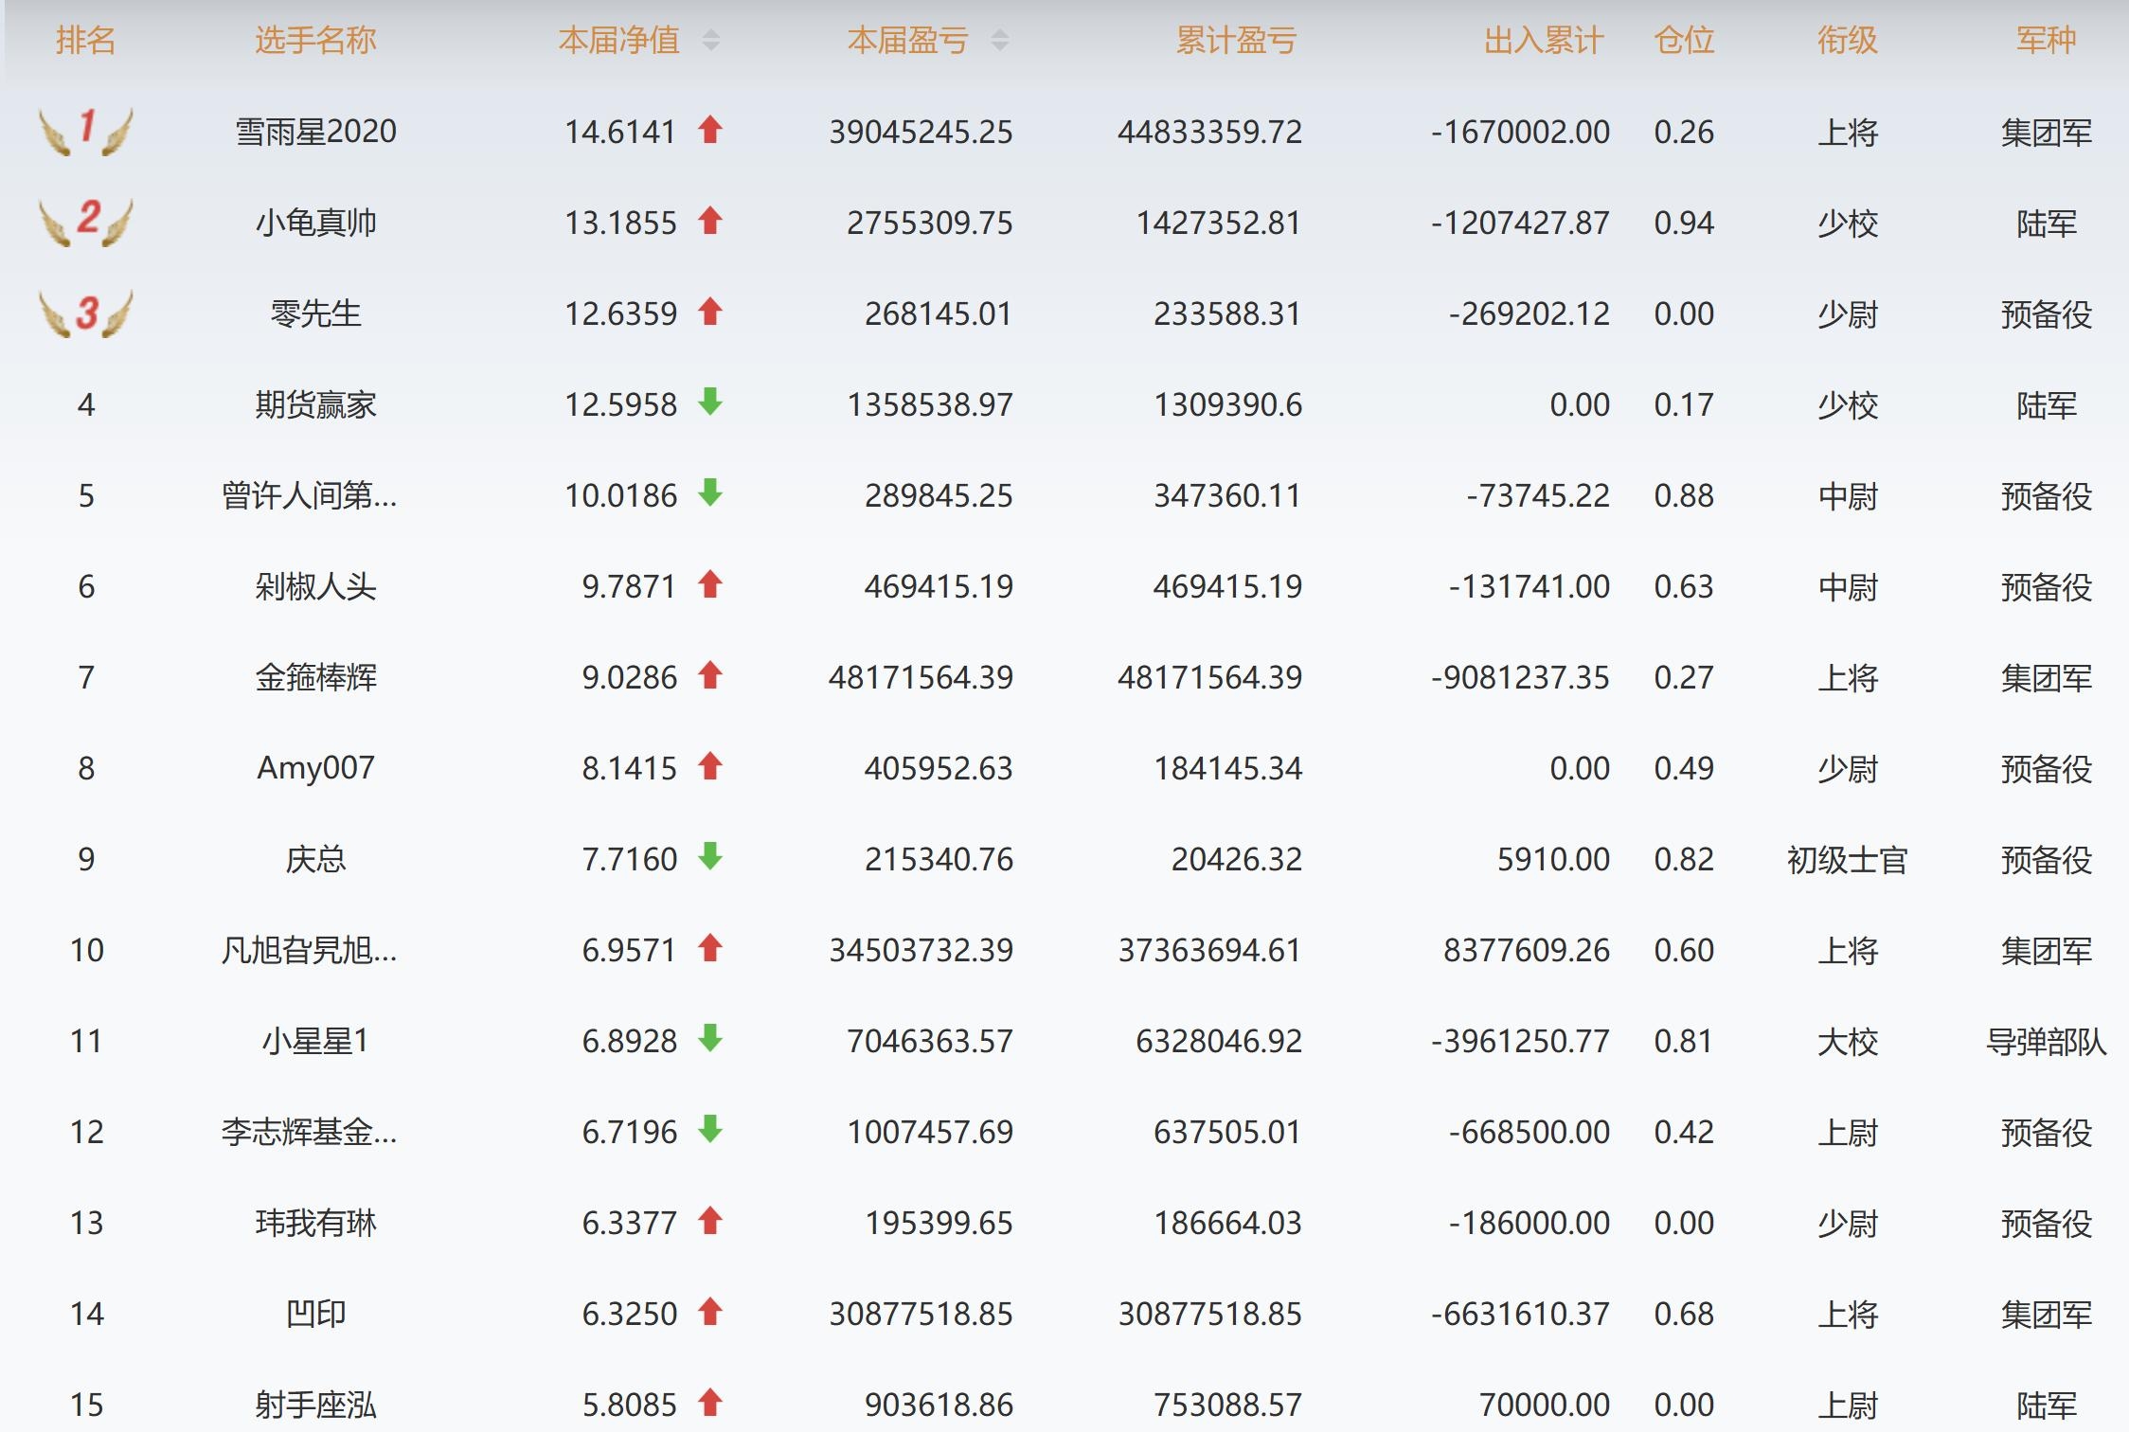Open player 期货赢家 entry
The width and height of the screenshot is (2129, 1432).
pyautogui.click(x=315, y=404)
